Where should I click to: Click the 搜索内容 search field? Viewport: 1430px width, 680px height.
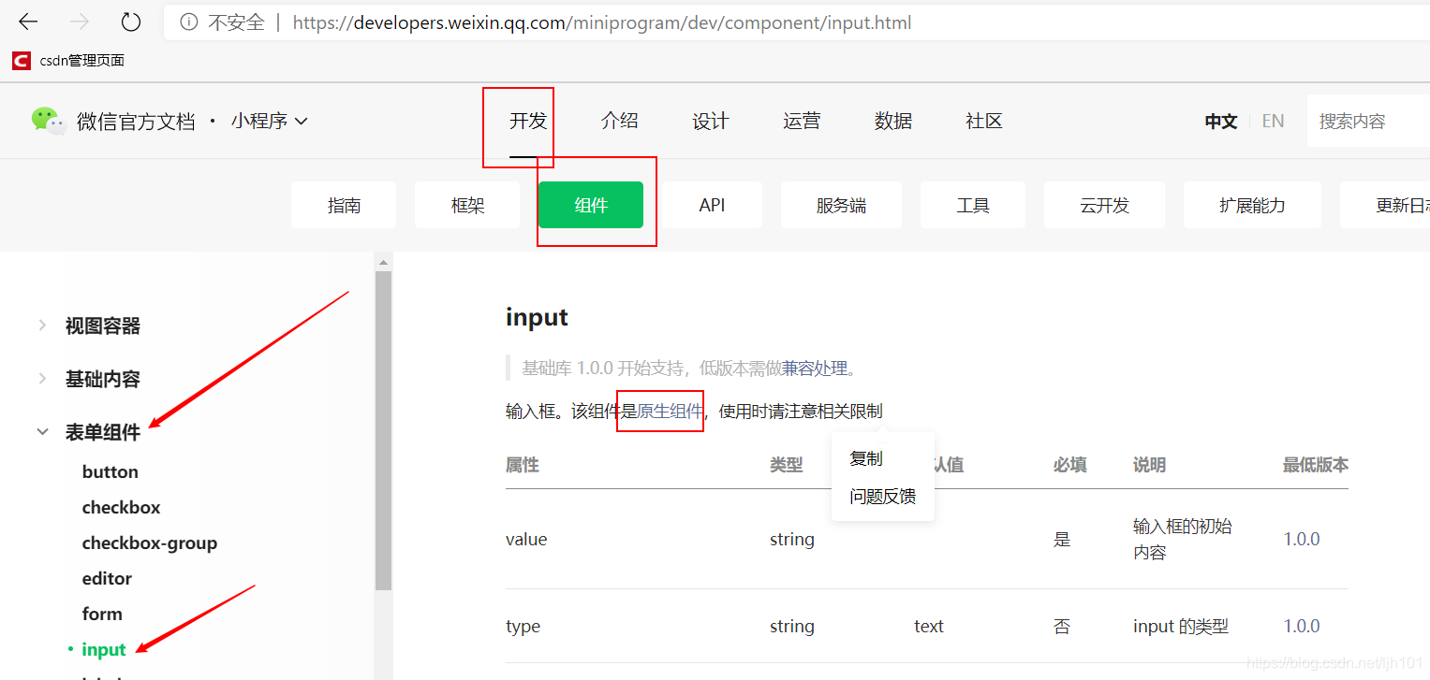click(x=1368, y=121)
